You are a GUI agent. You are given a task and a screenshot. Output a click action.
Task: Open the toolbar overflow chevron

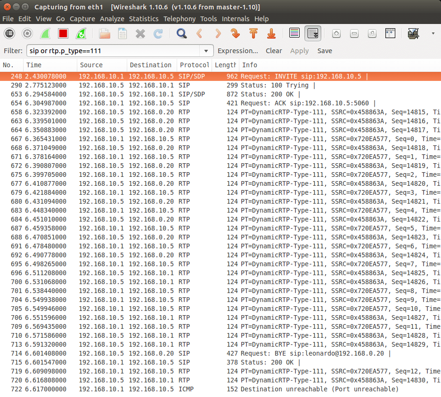(433, 33)
